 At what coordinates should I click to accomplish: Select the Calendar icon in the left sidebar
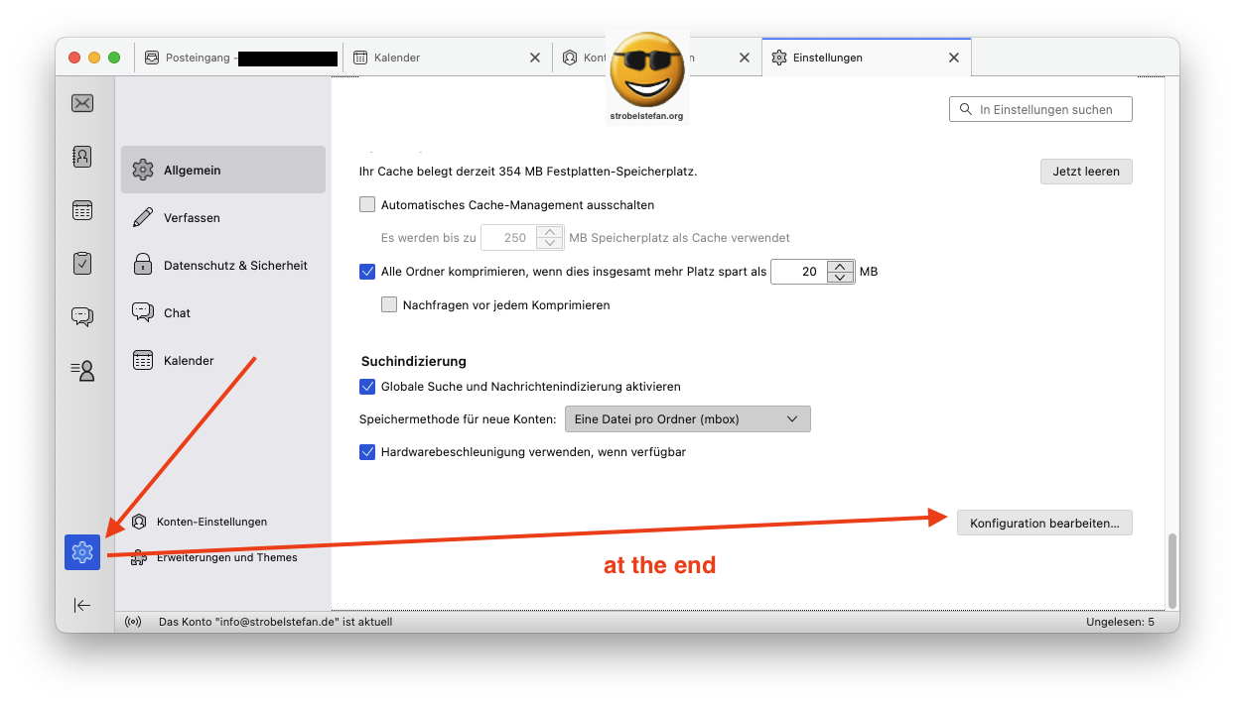(x=82, y=209)
